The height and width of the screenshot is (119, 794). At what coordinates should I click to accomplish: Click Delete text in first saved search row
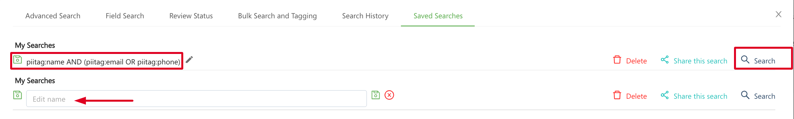(636, 61)
